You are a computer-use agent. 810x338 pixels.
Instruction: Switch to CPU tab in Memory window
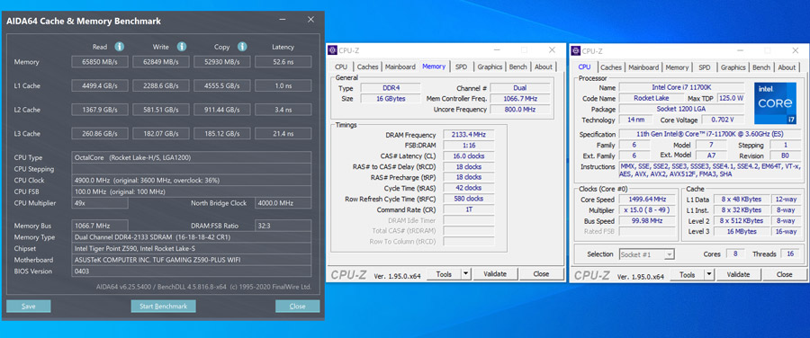tap(341, 67)
